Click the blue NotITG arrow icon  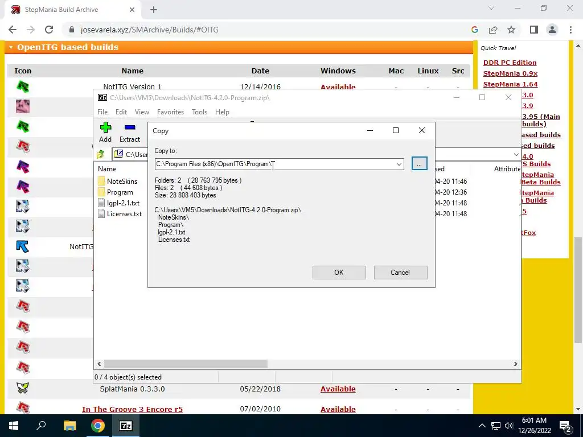(x=23, y=246)
